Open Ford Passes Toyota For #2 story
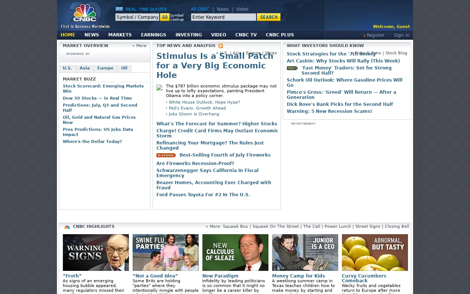The image size is (470, 294). pyautogui.click(x=203, y=195)
